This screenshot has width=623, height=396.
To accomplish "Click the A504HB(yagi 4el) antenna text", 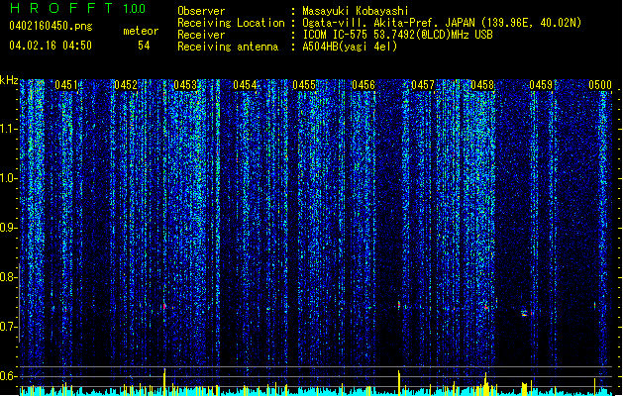I will click(x=350, y=47).
